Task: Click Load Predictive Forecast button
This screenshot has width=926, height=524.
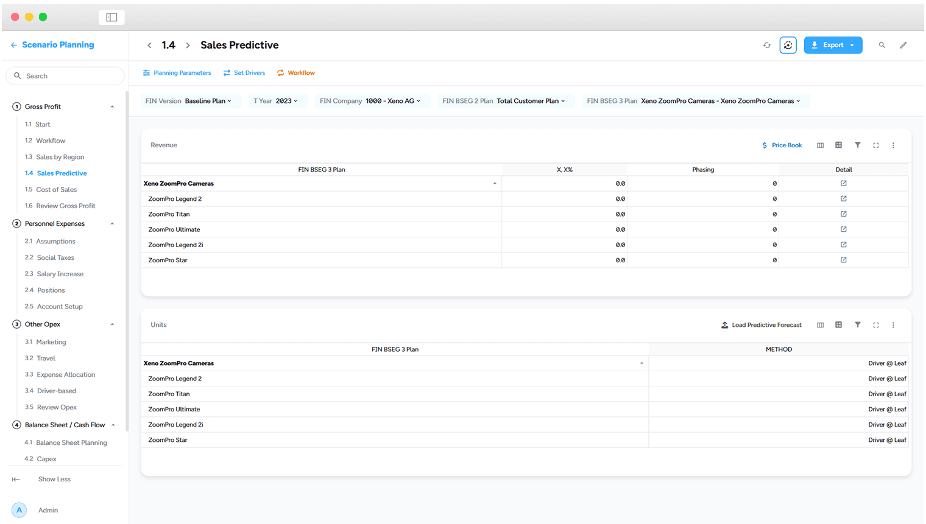Action: 762,325
